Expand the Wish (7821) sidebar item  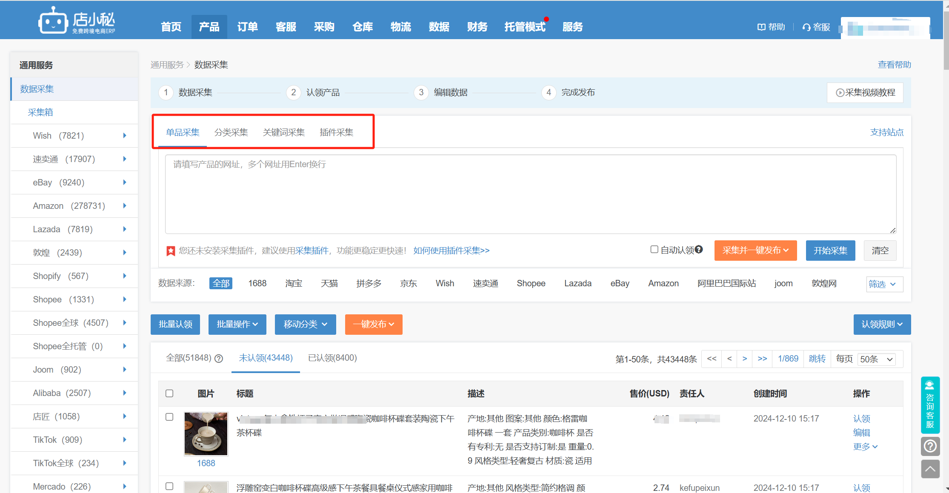tap(125, 136)
